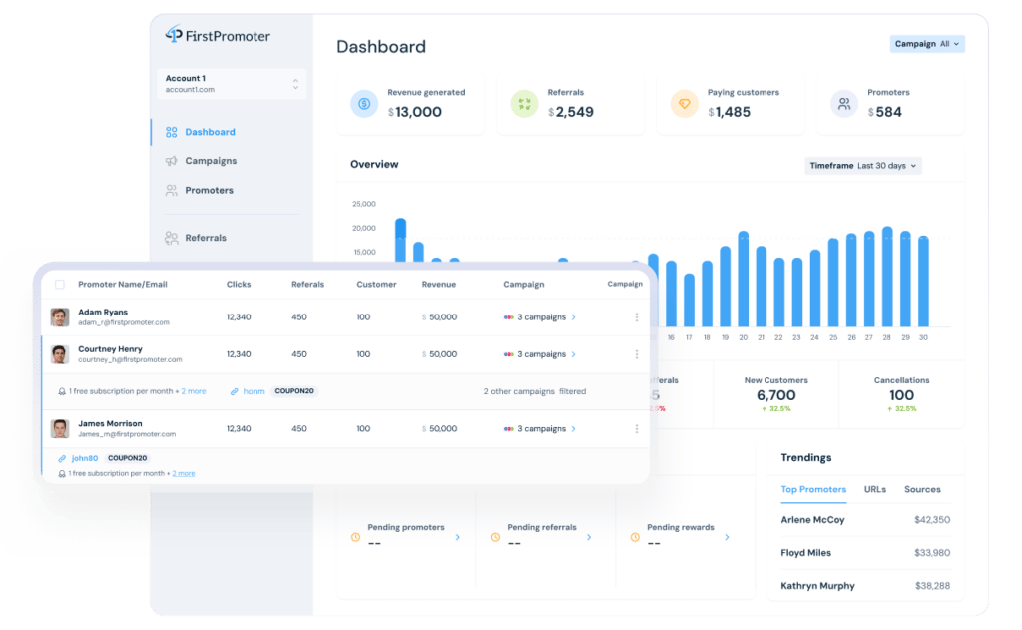Click James Morrison avatar

60,429
